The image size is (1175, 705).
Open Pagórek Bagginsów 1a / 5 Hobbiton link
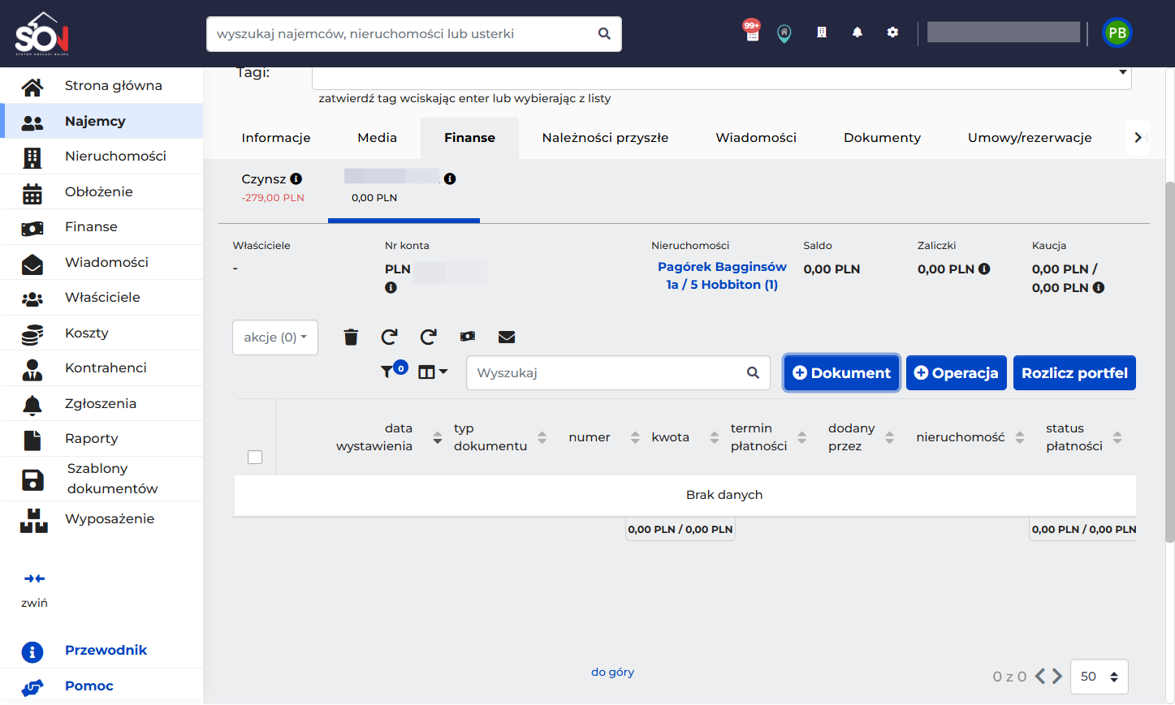pos(722,276)
